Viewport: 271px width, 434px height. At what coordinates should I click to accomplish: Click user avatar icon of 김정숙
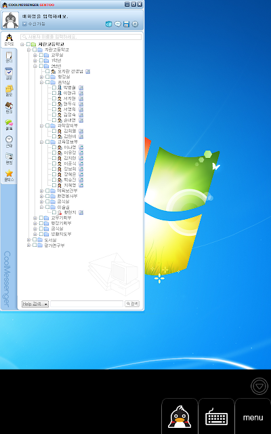pyautogui.click(x=60, y=115)
